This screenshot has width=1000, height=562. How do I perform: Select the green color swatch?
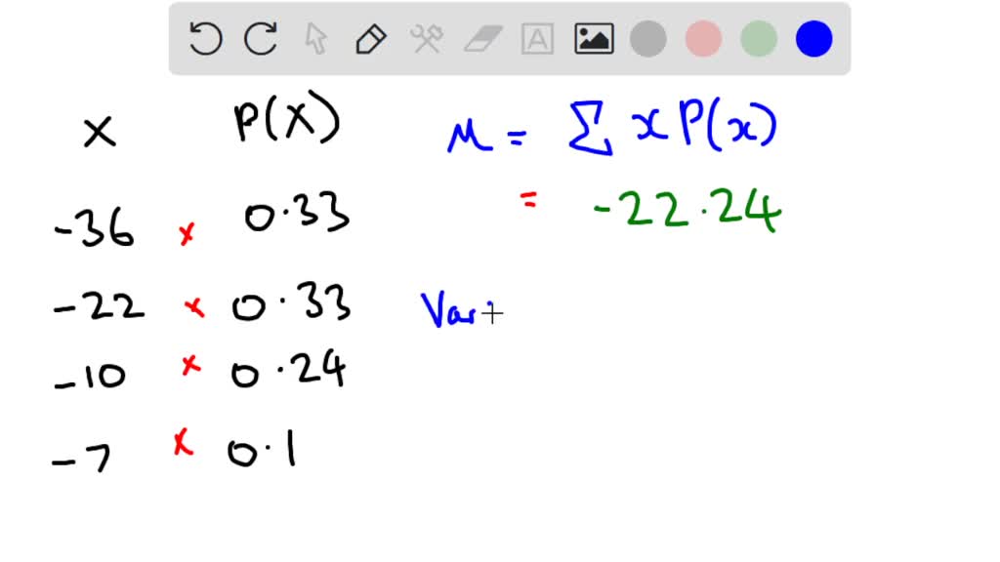pos(759,38)
